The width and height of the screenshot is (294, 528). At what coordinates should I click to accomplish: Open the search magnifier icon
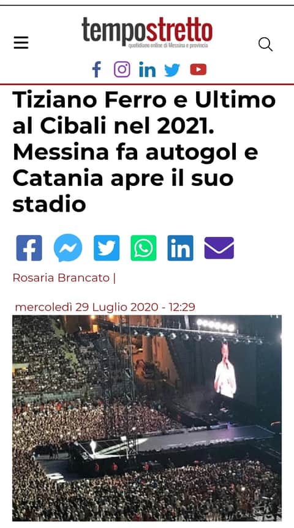(265, 44)
